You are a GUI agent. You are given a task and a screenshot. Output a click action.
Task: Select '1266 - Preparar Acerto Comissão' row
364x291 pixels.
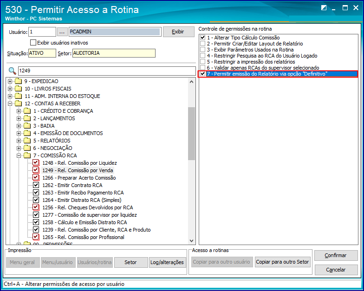pos(79,178)
